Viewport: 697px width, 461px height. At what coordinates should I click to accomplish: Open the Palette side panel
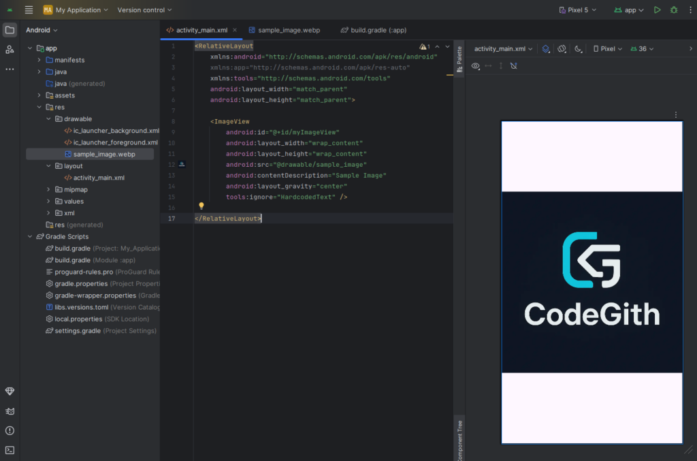tap(459, 59)
